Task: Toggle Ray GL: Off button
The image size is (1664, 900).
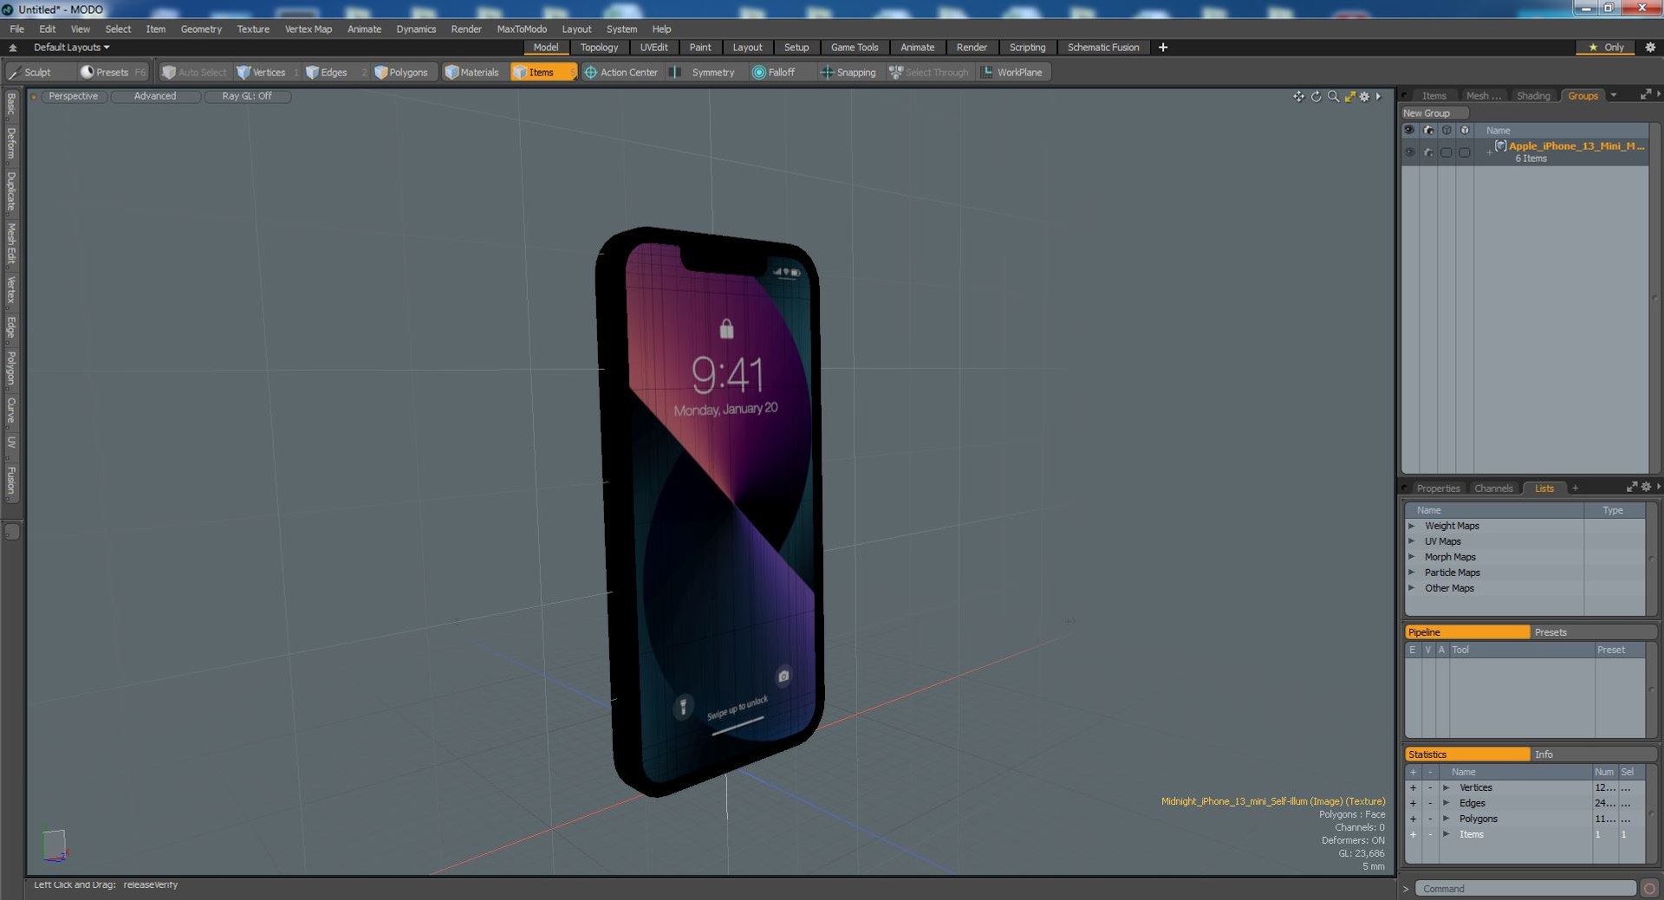Action: click(247, 96)
